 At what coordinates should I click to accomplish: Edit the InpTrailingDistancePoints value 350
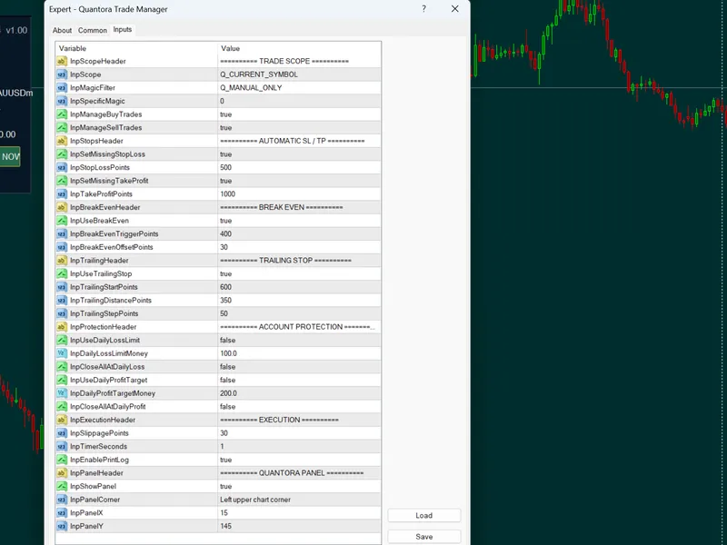300,301
